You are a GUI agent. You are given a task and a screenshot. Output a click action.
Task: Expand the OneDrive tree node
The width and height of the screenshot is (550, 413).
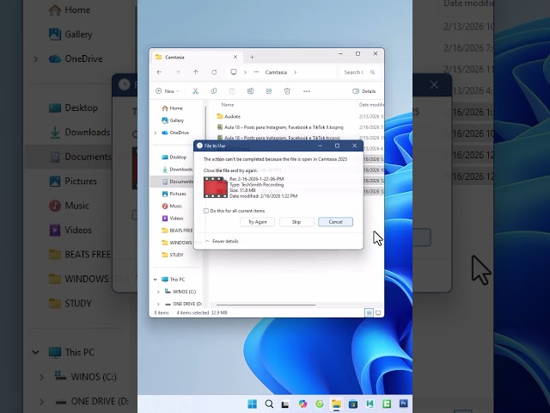pos(156,133)
